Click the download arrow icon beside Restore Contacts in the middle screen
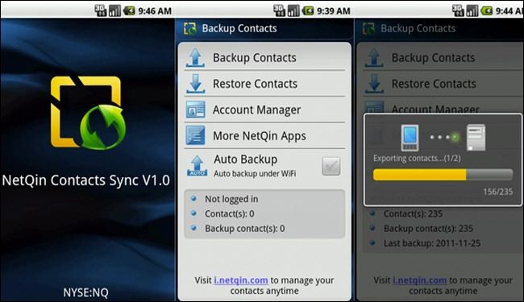524x302 pixels. pyautogui.click(x=195, y=84)
